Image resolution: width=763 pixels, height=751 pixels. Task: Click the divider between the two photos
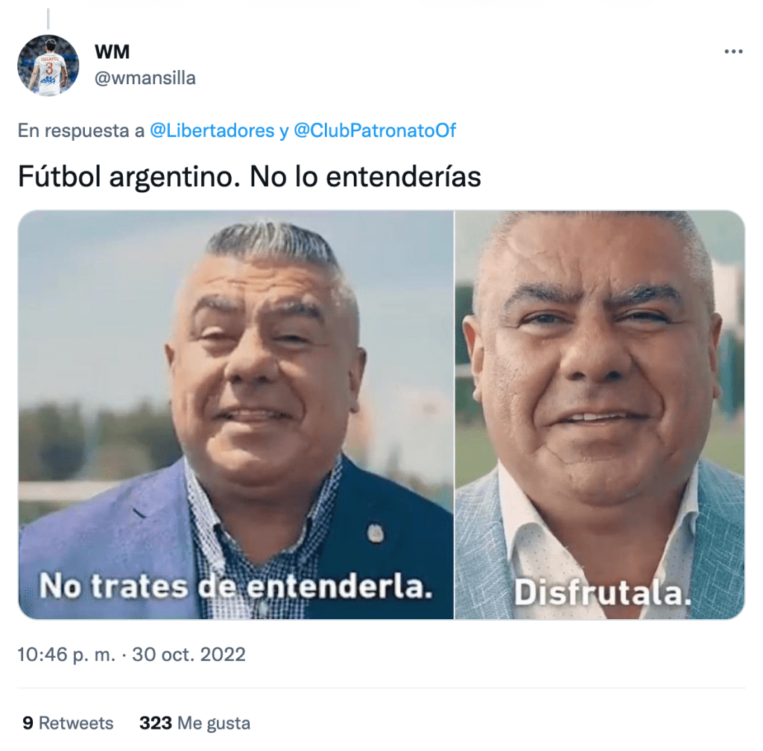click(x=454, y=415)
